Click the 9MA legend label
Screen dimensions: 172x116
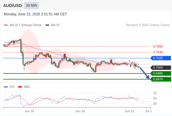click(27, 87)
